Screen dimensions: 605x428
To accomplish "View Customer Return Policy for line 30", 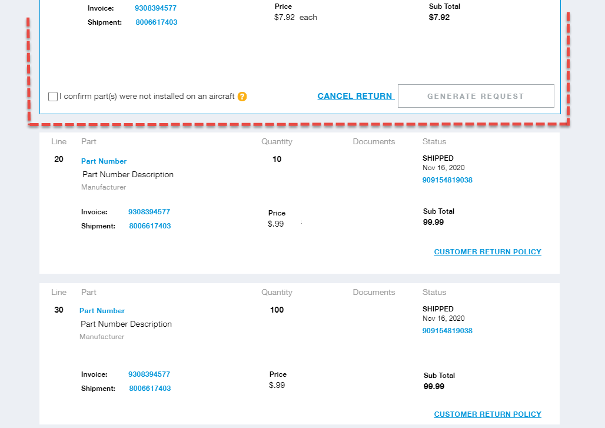I will (487, 414).
